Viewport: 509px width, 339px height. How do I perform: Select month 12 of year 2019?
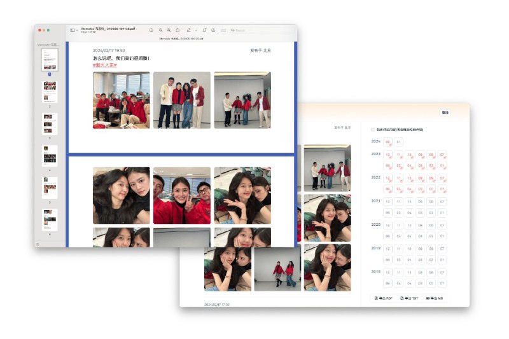387,249
